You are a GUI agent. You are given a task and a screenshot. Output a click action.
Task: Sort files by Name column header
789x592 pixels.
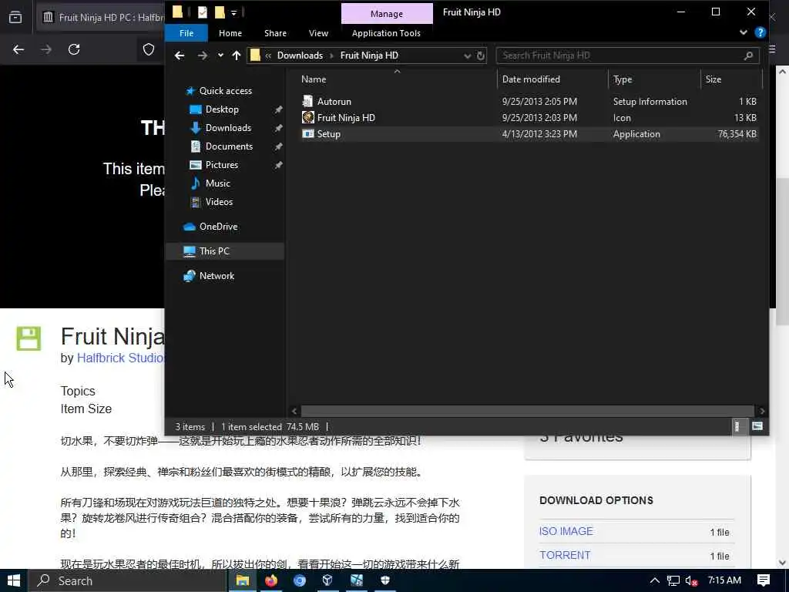click(x=314, y=79)
